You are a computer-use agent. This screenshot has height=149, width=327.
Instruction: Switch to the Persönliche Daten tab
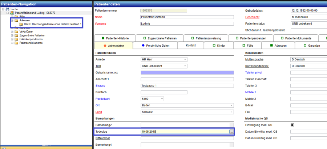[x=155, y=46]
